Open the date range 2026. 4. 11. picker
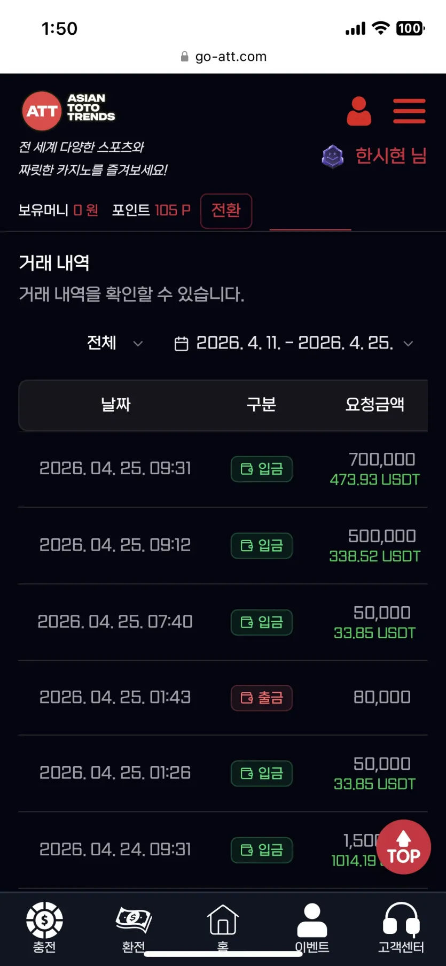 pos(294,343)
